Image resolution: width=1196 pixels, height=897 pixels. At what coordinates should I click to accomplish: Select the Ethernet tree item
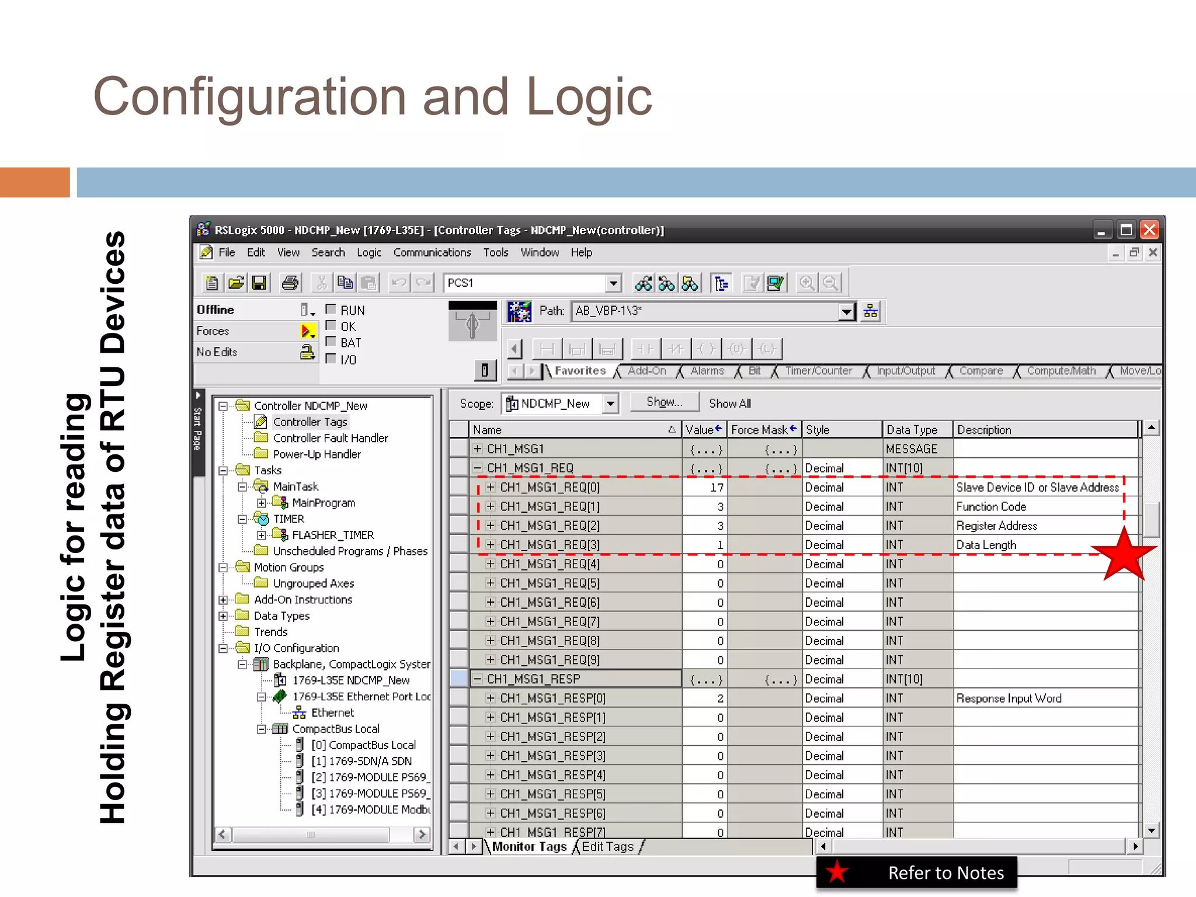[x=332, y=712]
